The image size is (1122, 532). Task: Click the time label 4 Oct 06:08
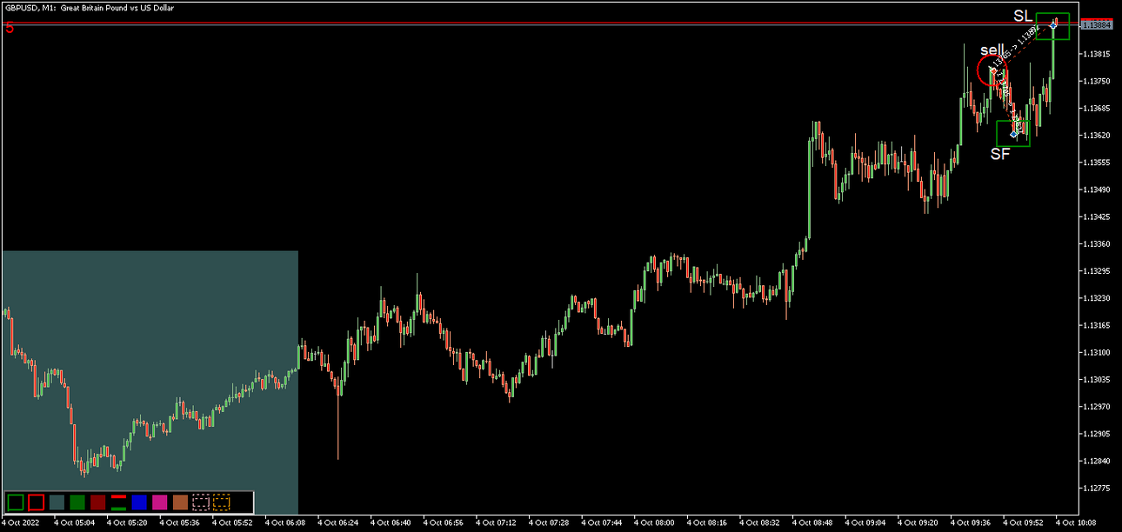point(285,523)
